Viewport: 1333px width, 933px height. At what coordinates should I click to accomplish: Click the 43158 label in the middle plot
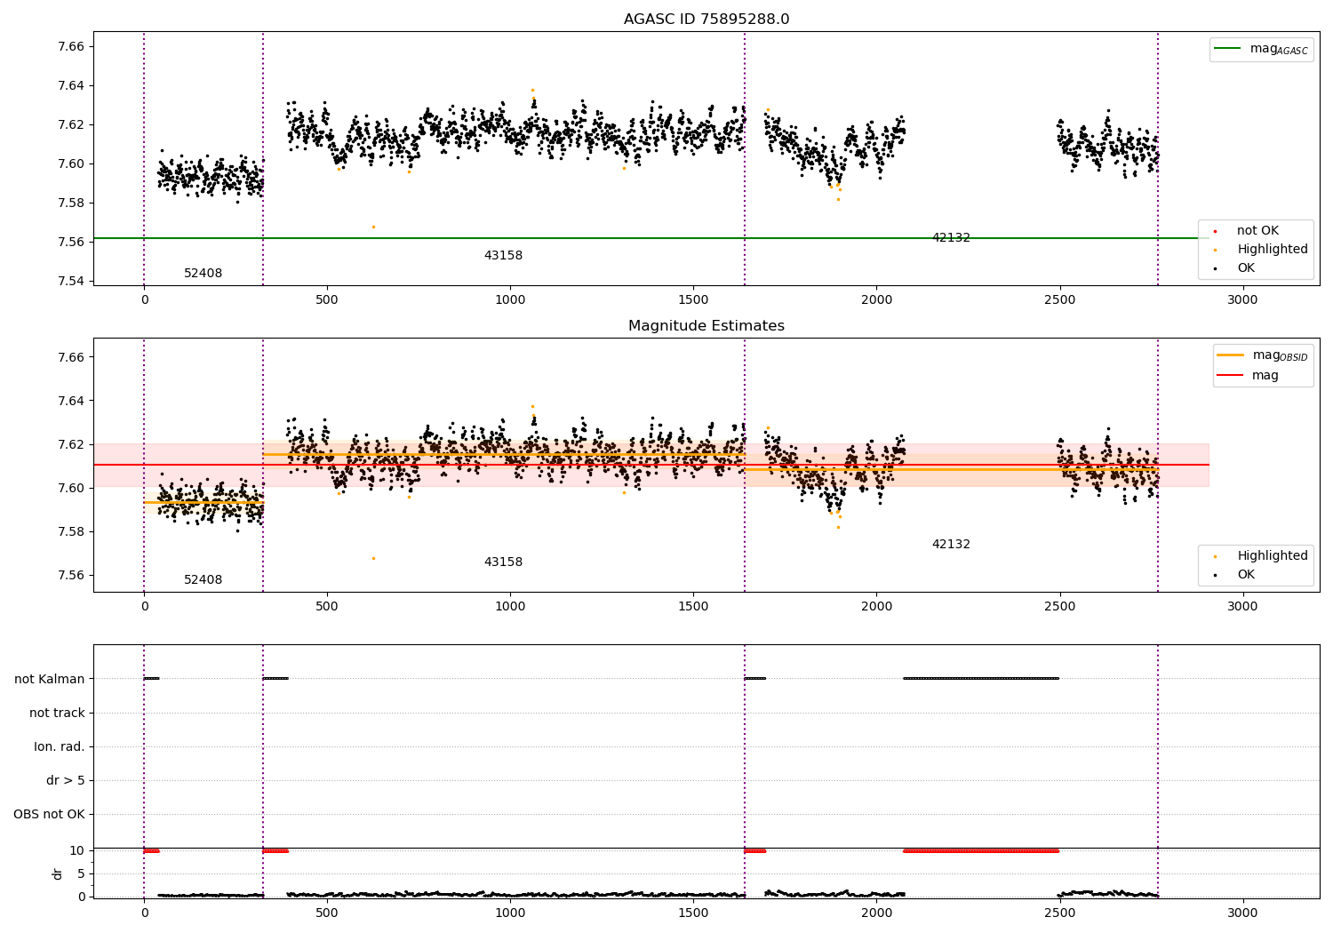[x=503, y=562]
